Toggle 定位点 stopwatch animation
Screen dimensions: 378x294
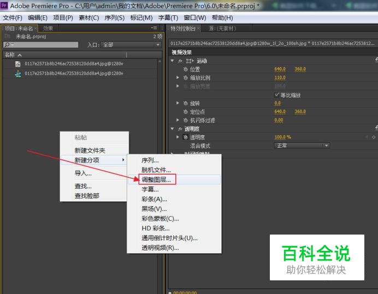[185, 112]
